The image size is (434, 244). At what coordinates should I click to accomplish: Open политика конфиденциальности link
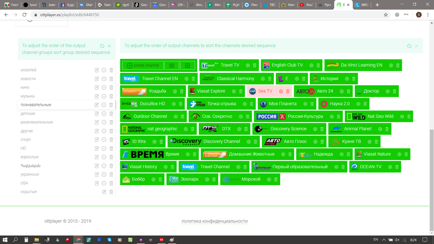click(x=214, y=221)
